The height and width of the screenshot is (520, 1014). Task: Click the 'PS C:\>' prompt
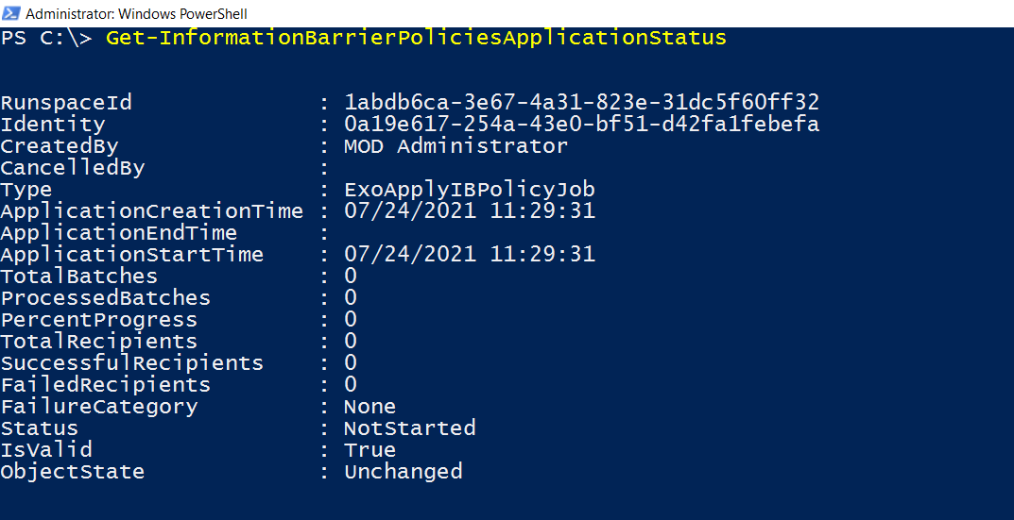(x=46, y=38)
